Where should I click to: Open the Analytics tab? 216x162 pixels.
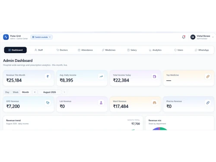point(155,50)
